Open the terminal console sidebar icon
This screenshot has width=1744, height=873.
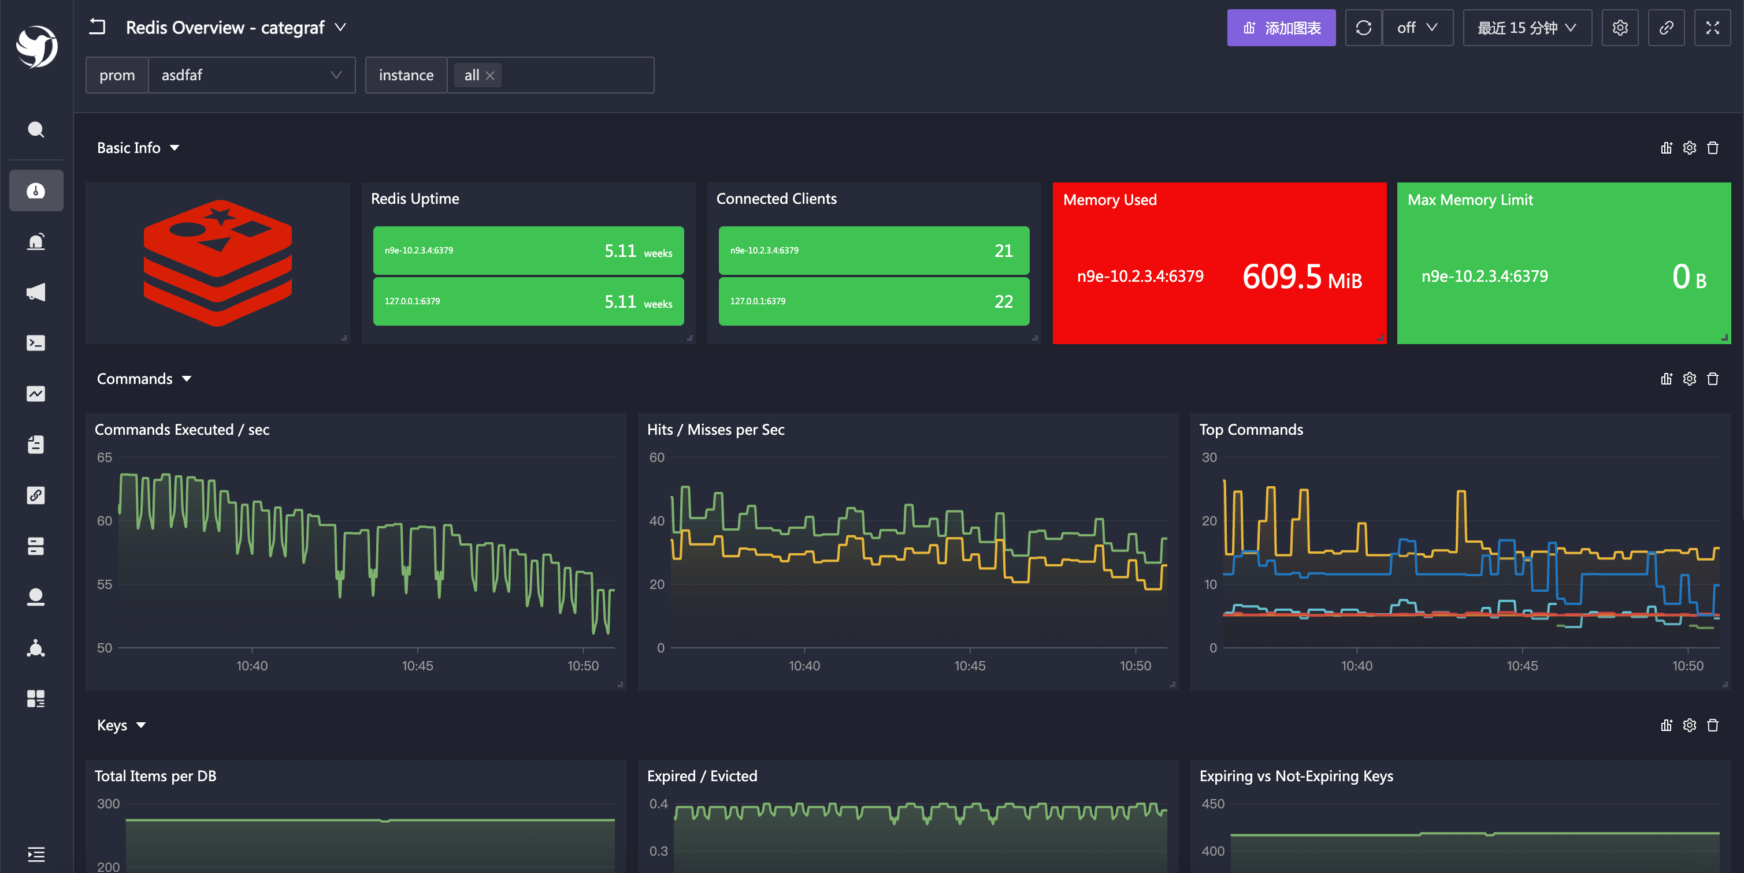tap(36, 343)
